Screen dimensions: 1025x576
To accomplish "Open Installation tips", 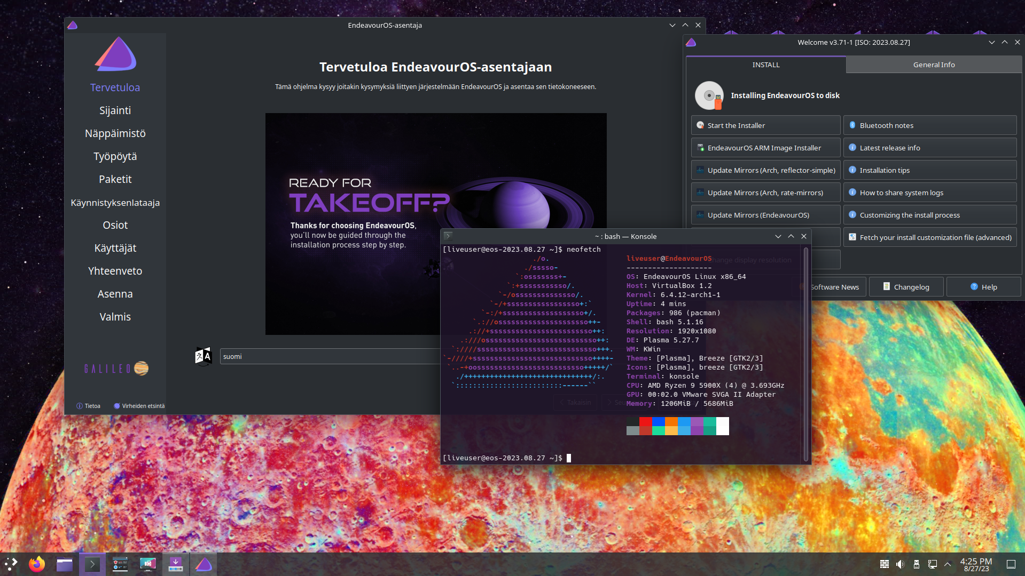I will pyautogui.click(x=929, y=170).
